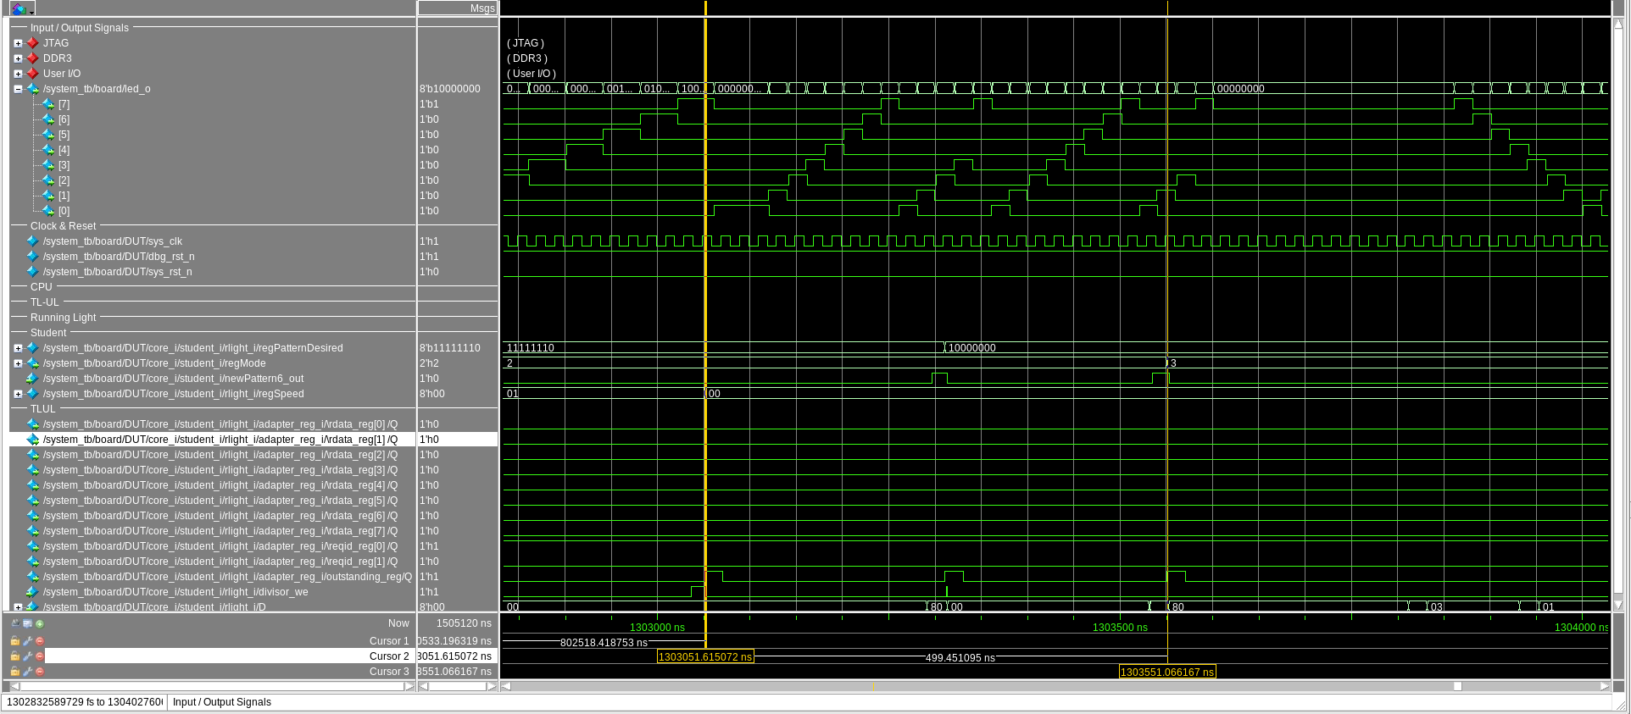Click the 1303551.066167 ns cursor time label
1631x714 pixels.
[x=1166, y=672]
